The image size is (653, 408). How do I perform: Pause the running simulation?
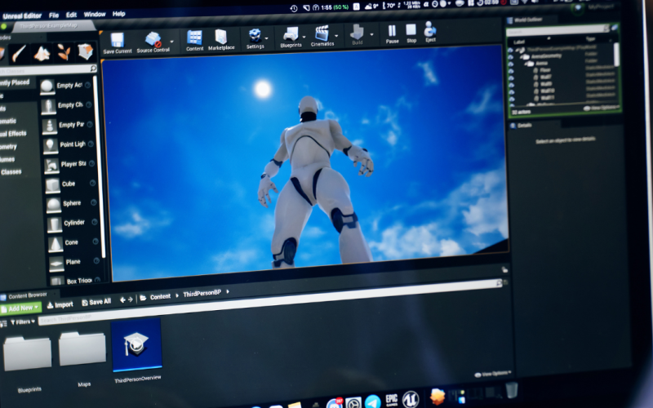coord(392,31)
